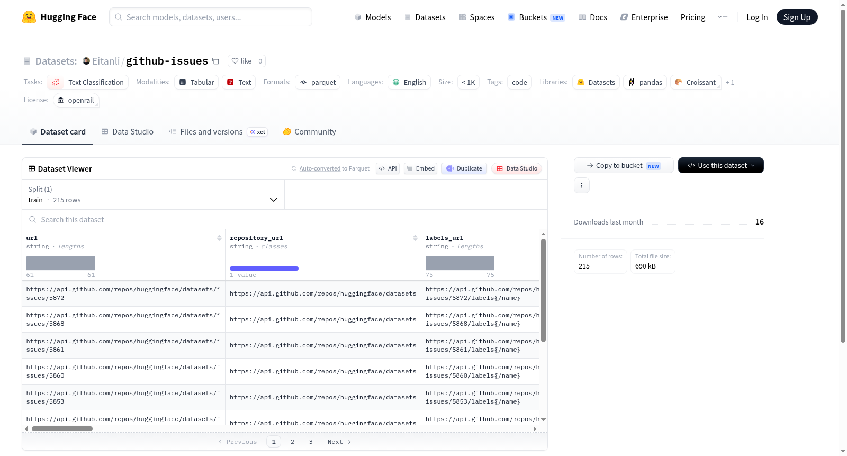Click the Duplicate button
847x456 pixels.
(464, 168)
